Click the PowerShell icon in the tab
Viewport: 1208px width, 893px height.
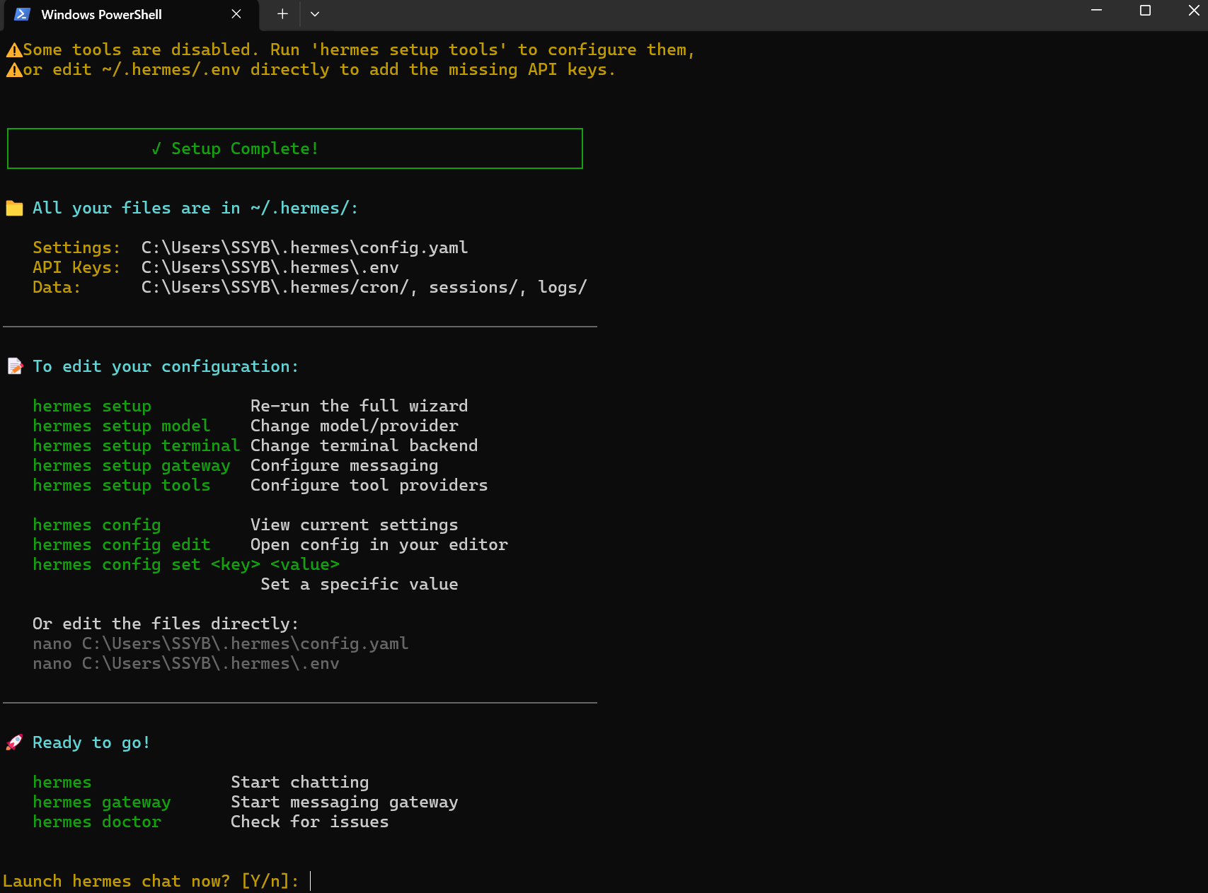click(22, 14)
